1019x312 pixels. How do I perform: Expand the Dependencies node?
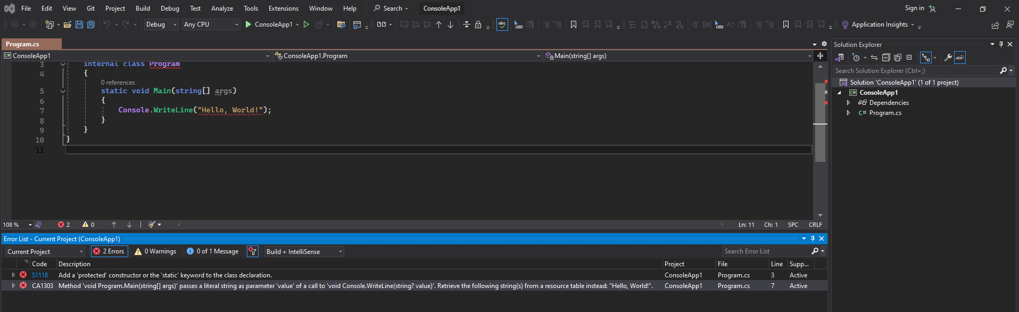coord(848,103)
